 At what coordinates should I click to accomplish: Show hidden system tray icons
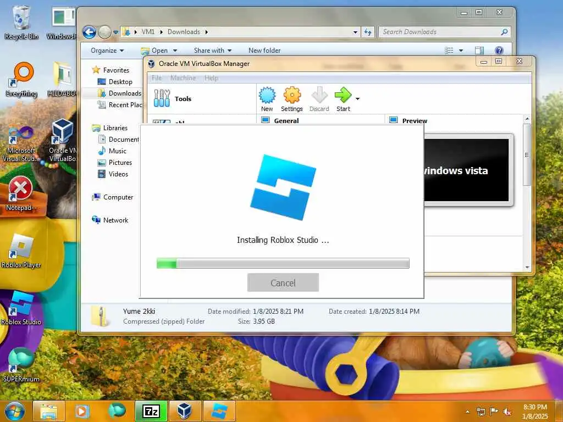[467, 412]
